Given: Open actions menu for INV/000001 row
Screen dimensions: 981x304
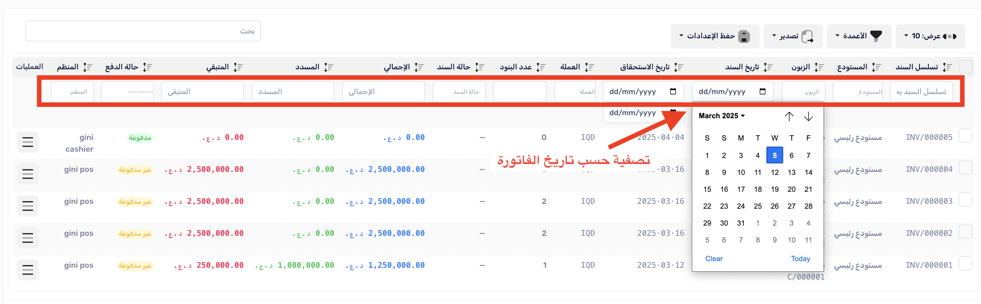Looking at the screenshot, I should (x=28, y=270).
